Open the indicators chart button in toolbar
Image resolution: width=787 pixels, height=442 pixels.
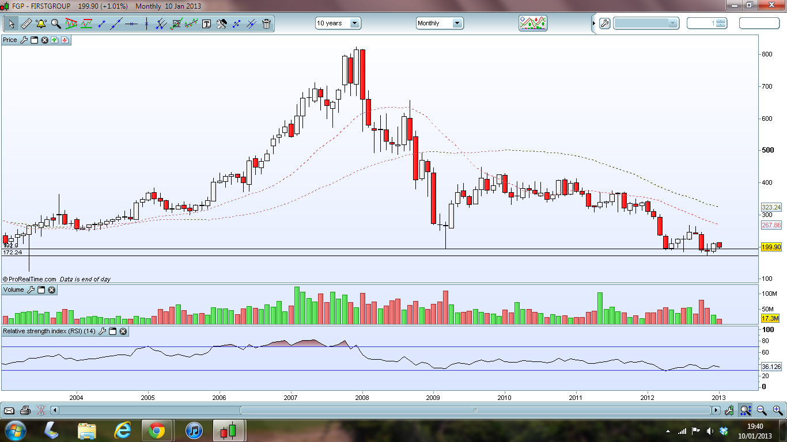point(533,23)
